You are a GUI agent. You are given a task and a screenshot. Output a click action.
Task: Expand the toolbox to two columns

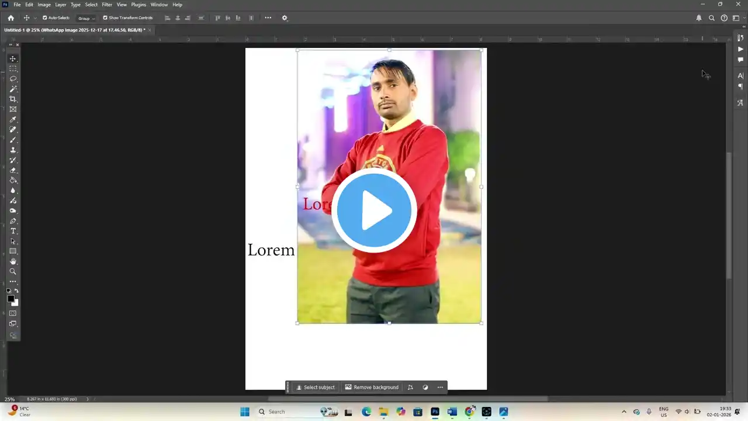point(9,44)
